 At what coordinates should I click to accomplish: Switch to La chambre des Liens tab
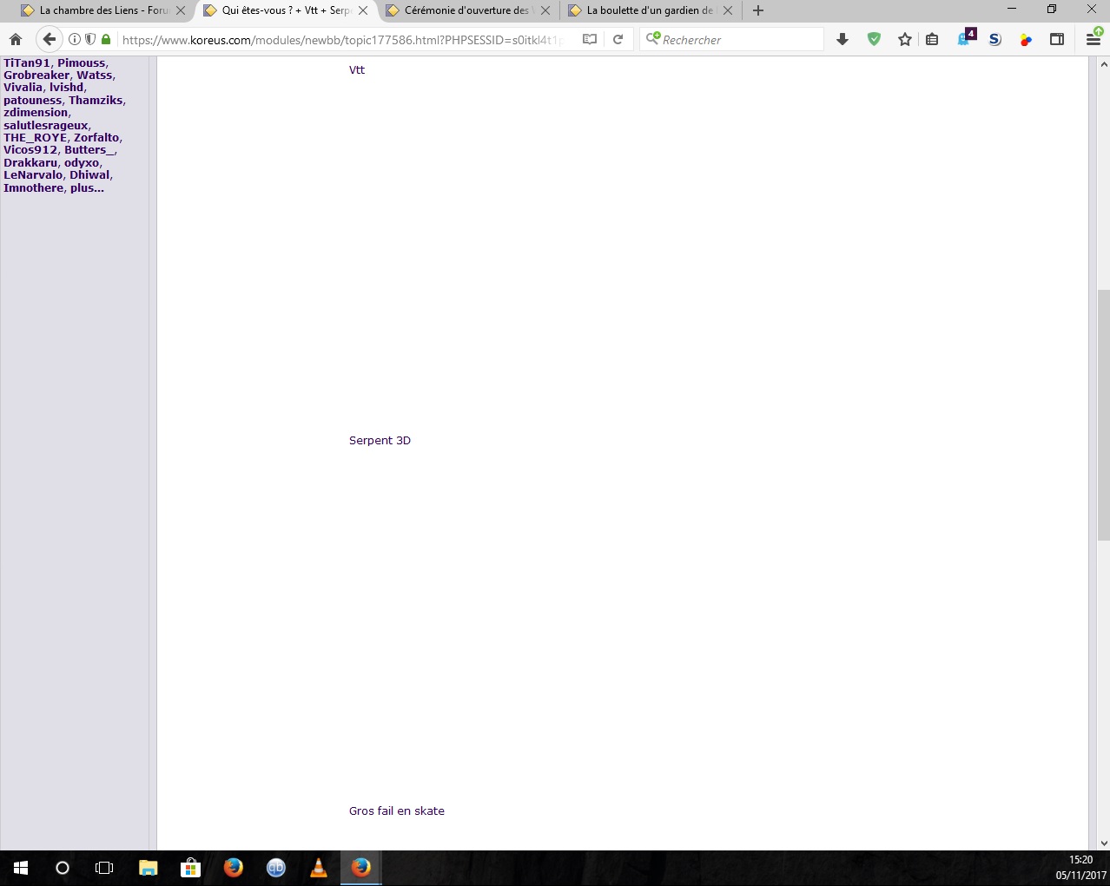click(96, 10)
